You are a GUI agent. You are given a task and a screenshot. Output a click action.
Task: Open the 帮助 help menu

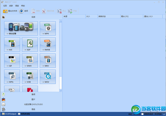pos(23,6)
